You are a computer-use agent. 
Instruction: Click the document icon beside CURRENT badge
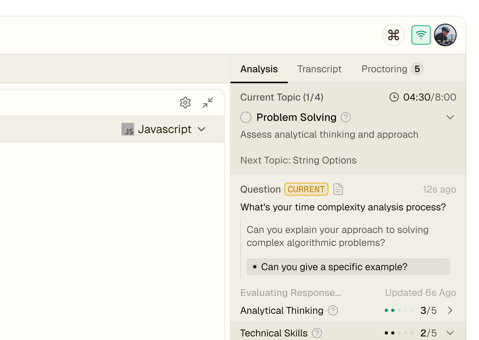[x=338, y=189]
